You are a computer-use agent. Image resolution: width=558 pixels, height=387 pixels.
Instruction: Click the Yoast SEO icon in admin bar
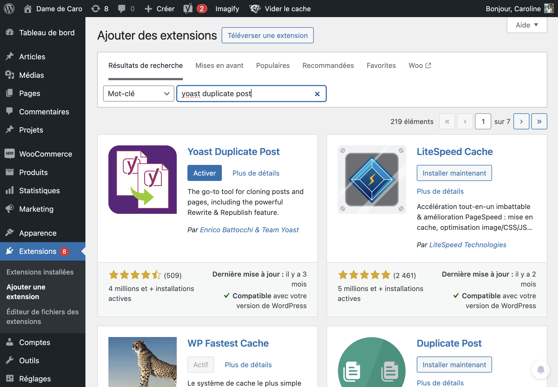coord(188,9)
